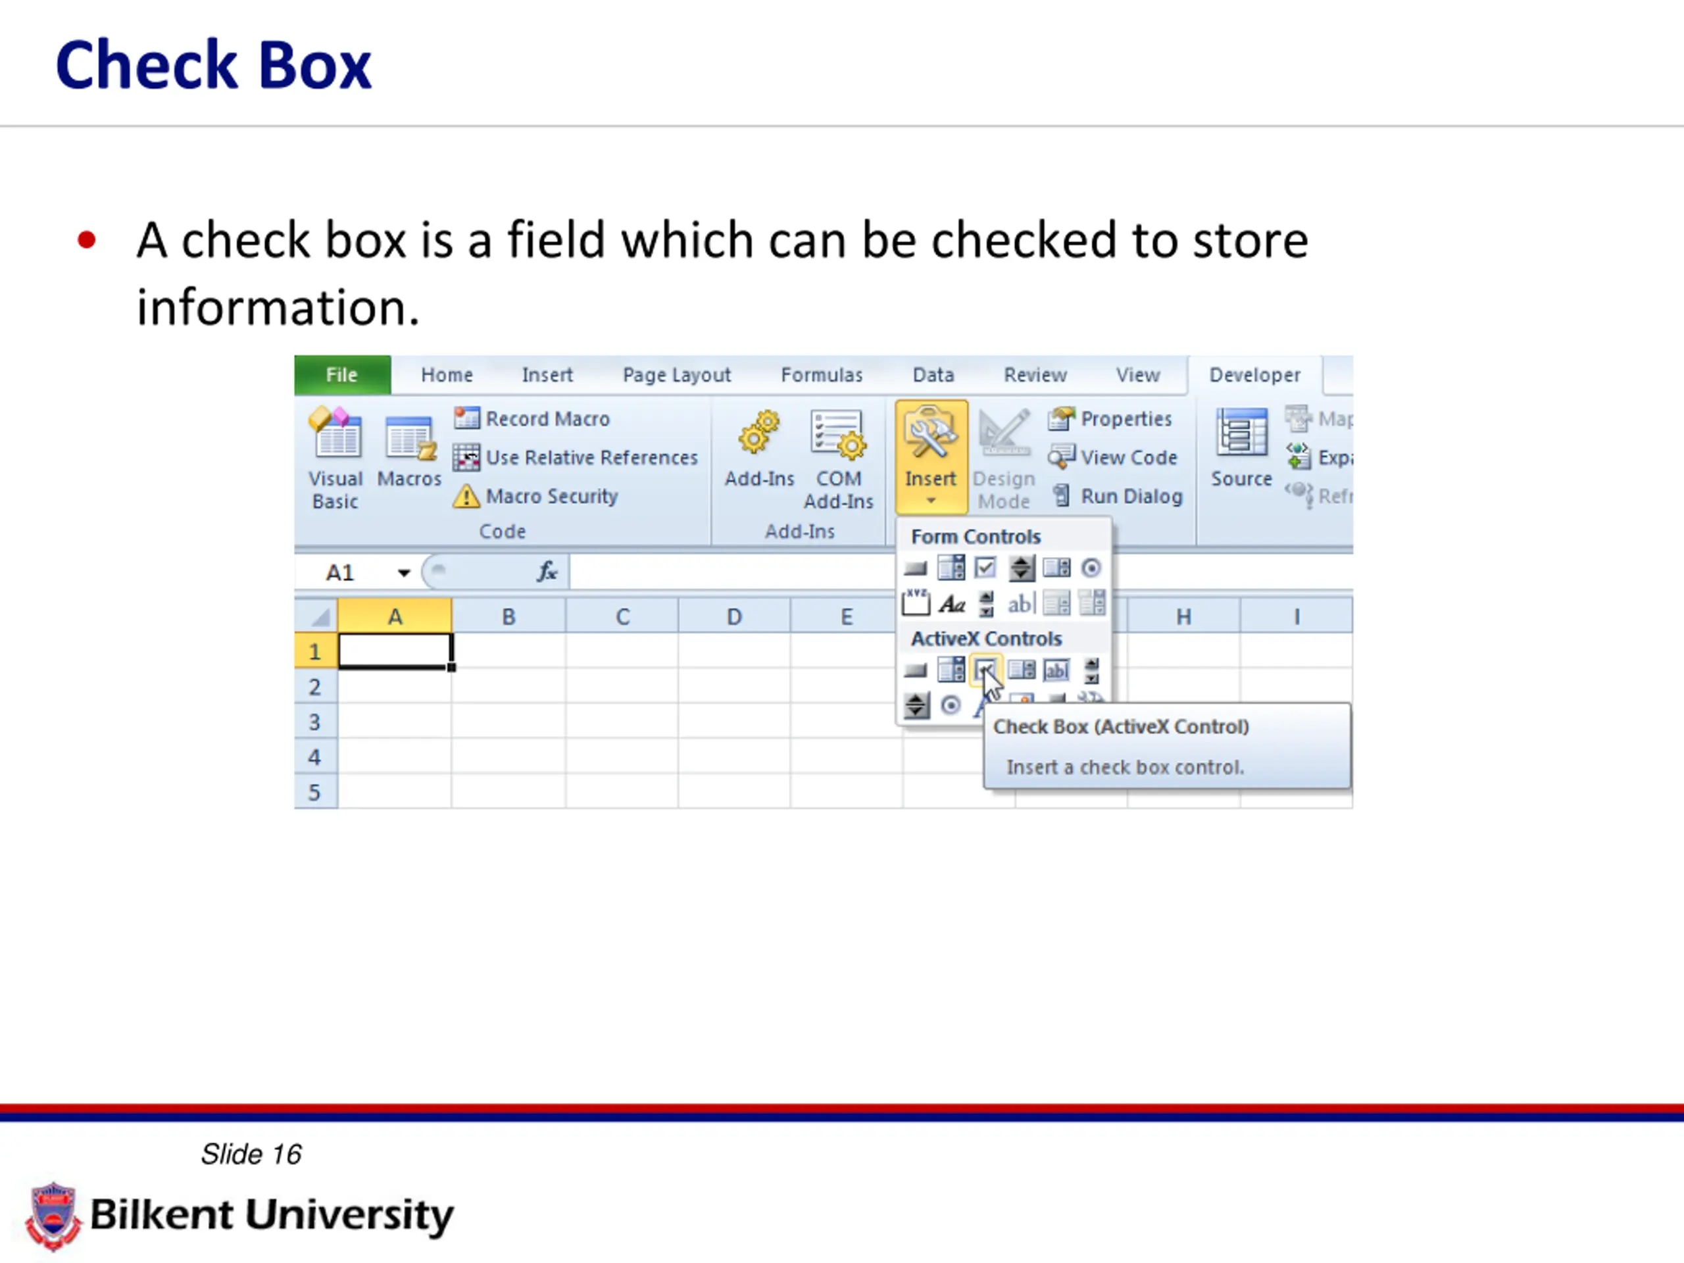
Task: Click Record Macro in Code group
Action: pos(532,419)
